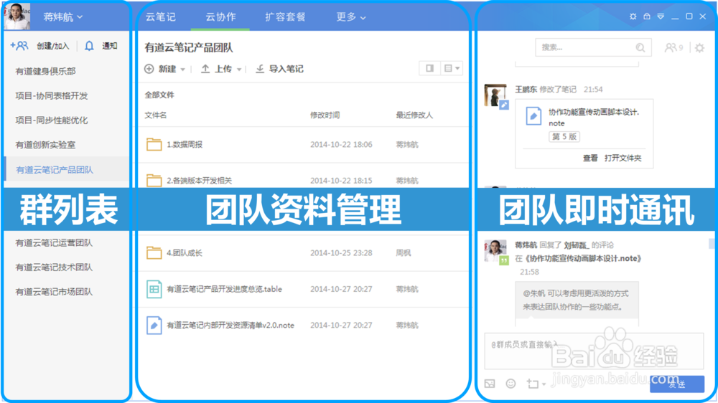The image size is (718, 403).
Task: Click the 上传 upload arrow icon
Action: [x=205, y=69]
